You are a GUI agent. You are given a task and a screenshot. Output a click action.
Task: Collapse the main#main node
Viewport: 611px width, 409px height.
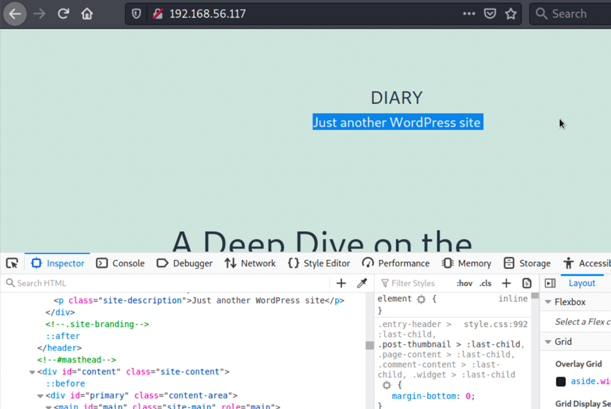48,407
